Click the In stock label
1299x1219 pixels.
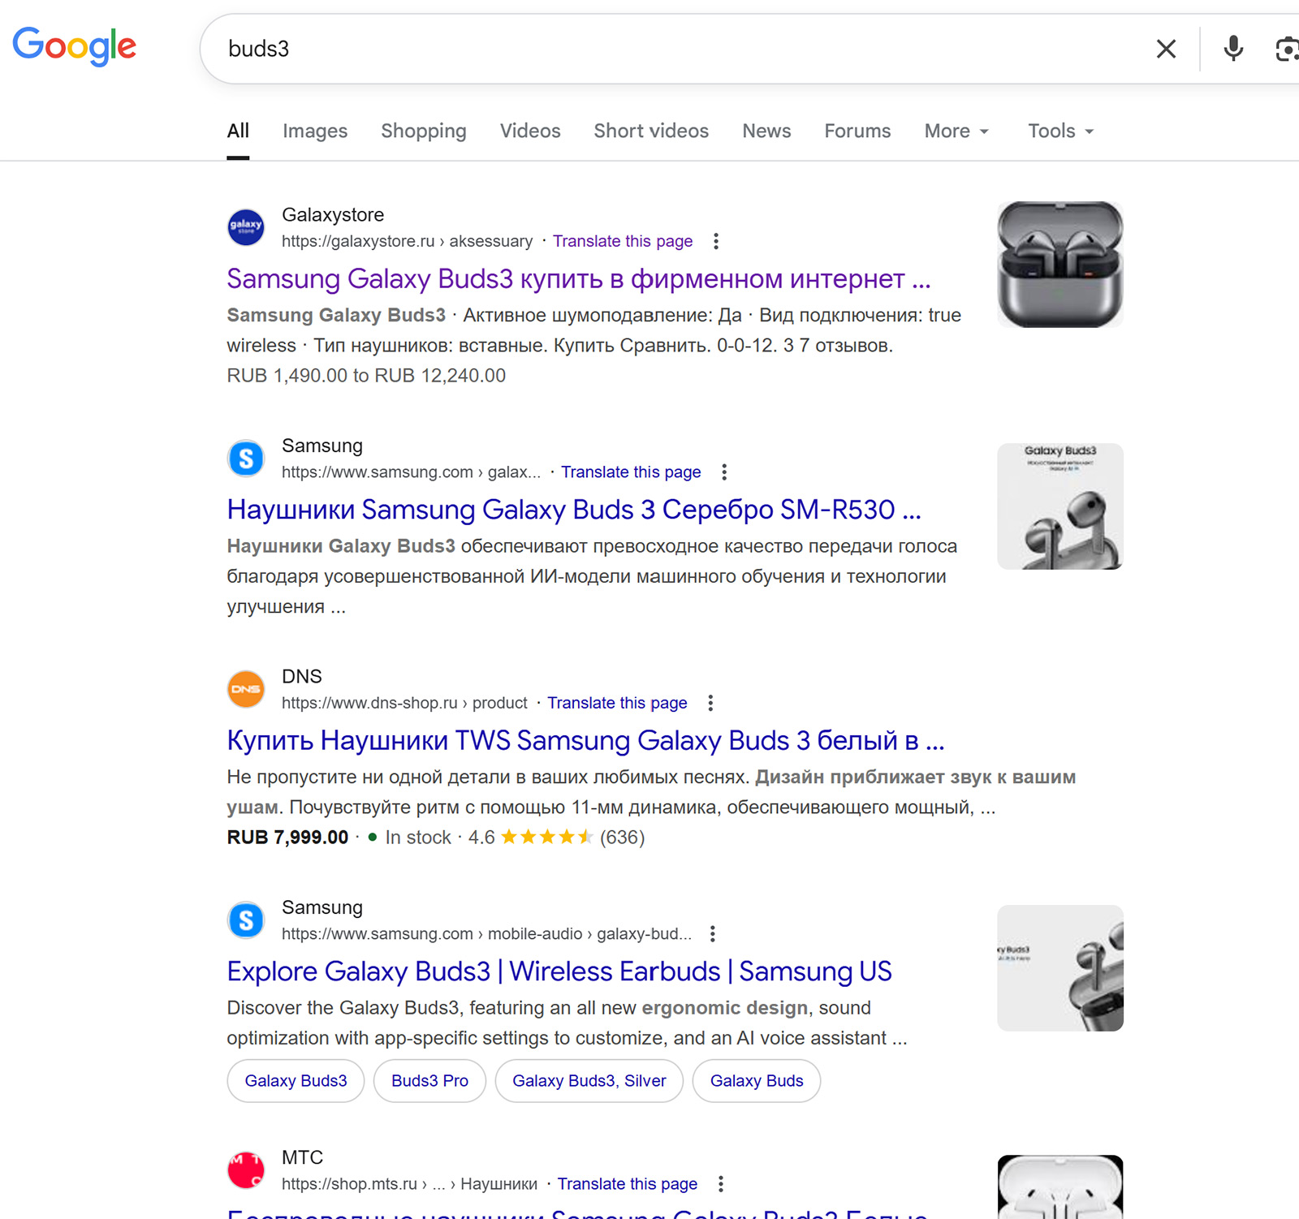(x=417, y=838)
